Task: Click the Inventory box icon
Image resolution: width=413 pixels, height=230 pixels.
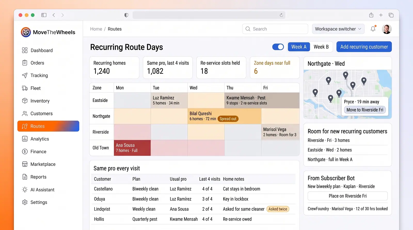Action: pyautogui.click(x=25, y=101)
